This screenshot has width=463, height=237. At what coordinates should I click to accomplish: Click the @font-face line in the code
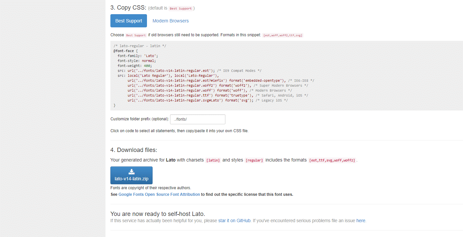pyautogui.click(x=125, y=51)
